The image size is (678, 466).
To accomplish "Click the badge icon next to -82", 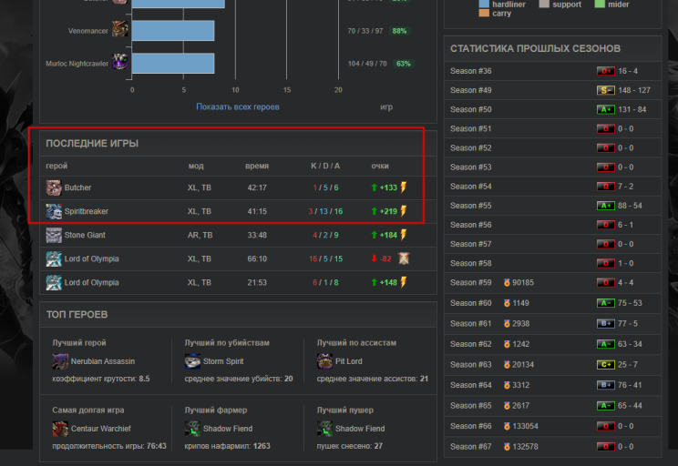I will pyautogui.click(x=404, y=258).
